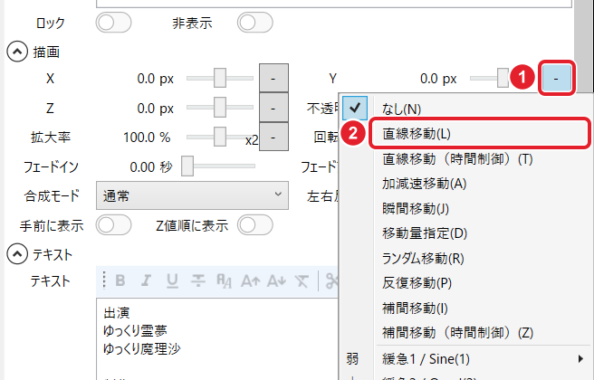The width and height of the screenshot is (594, 380).
Task: Underline the selected text
Action: 172,280
